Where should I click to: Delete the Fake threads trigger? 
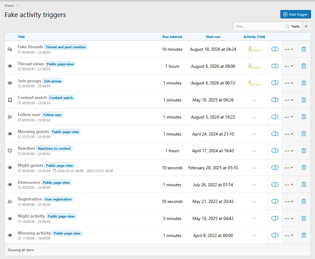tap(304, 49)
